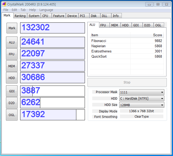
Task: Select the Napierian row
Action: coord(127,46)
